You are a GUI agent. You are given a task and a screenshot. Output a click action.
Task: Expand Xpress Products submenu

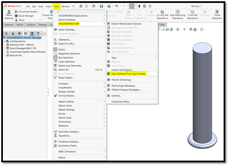(x=80, y=20)
